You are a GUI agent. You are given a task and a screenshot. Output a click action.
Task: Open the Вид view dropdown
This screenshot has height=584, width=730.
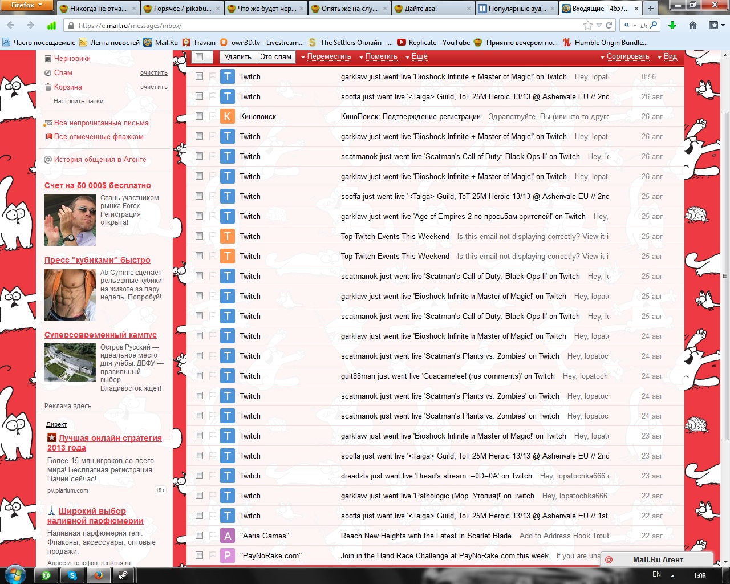click(x=667, y=56)
